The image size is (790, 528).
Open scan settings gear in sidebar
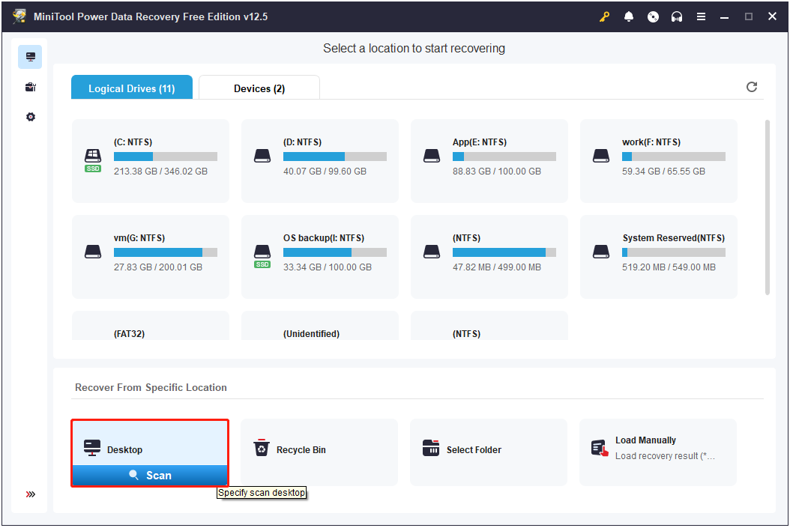point(30,117)
